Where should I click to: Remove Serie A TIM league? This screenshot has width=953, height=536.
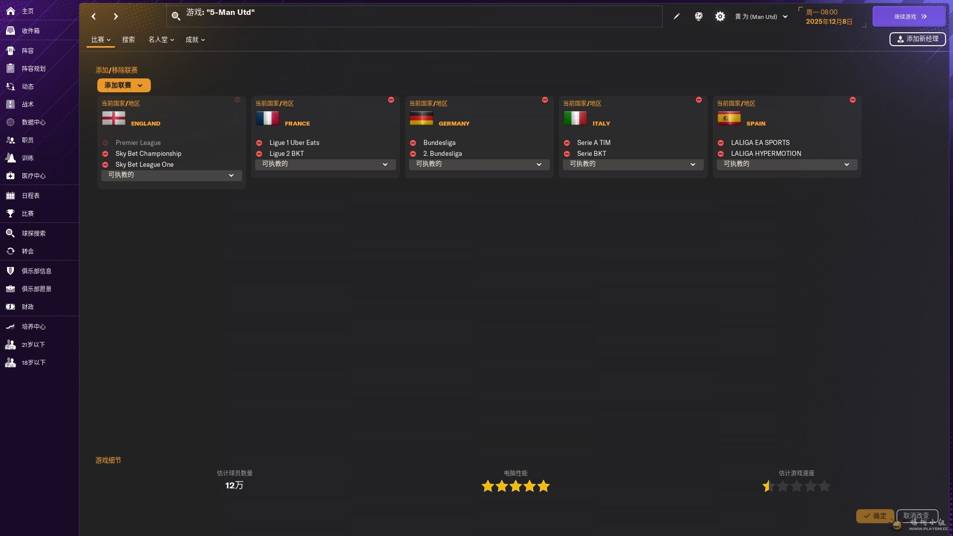click(567, 143)
